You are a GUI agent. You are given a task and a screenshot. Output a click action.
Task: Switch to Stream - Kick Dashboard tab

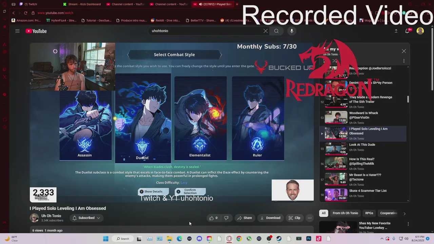coord(82,4)
